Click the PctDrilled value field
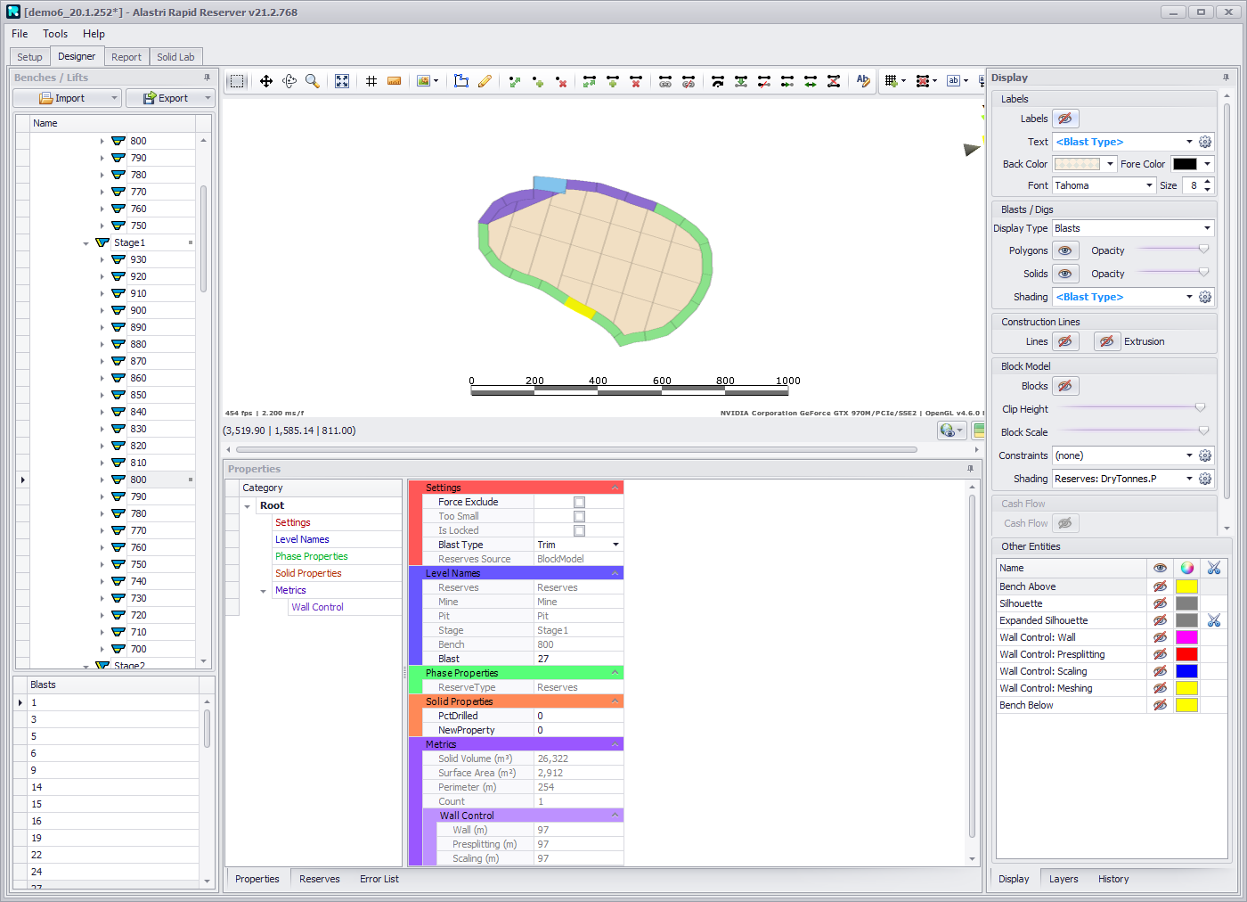The width and height of the screenshot is (1247, 902). (578, 716)
